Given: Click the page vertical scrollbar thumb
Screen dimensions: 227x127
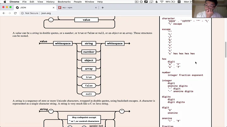Looking at the screenshot, I should [226, 49].
